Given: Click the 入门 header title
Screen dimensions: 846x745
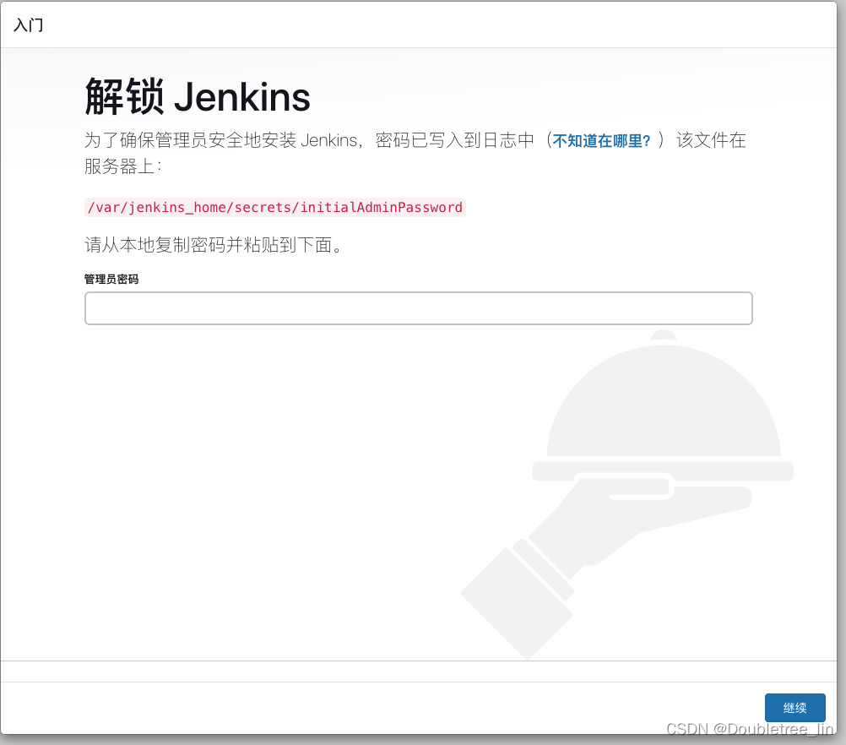Looking at the screenshot, I should click(28, 24).
